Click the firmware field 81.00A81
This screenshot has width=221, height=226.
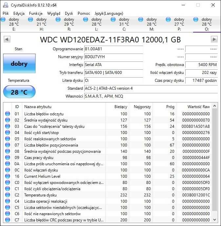pyautogui.click(x=113, y=49)
